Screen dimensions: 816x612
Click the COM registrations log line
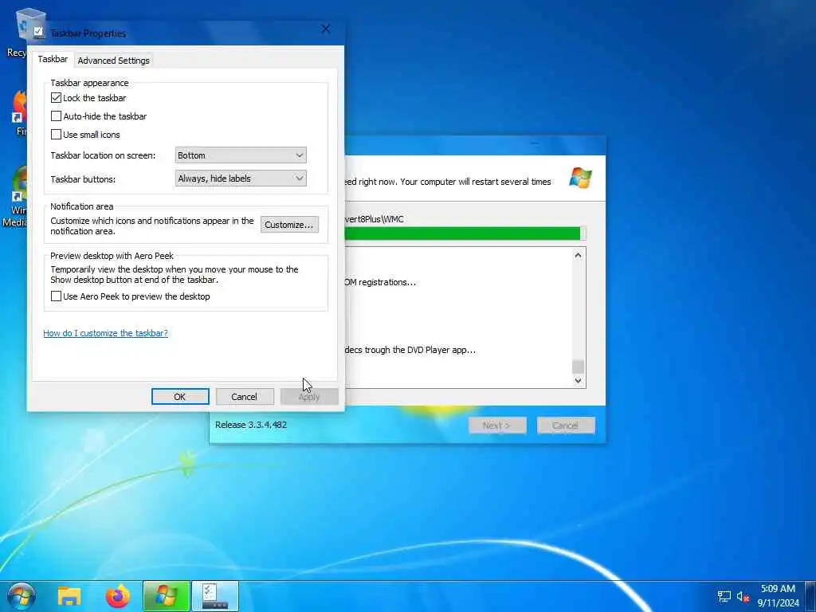380,282
